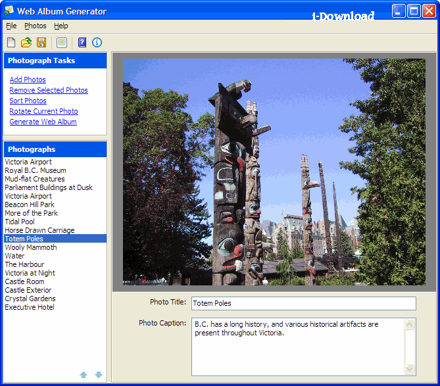Click the Photo Title text field
Screen dimensions: 440x386
304,303
